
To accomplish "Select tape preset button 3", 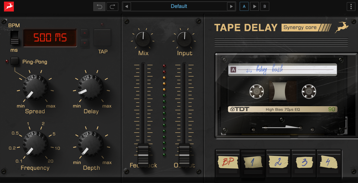I will click(x=304, y=164).
